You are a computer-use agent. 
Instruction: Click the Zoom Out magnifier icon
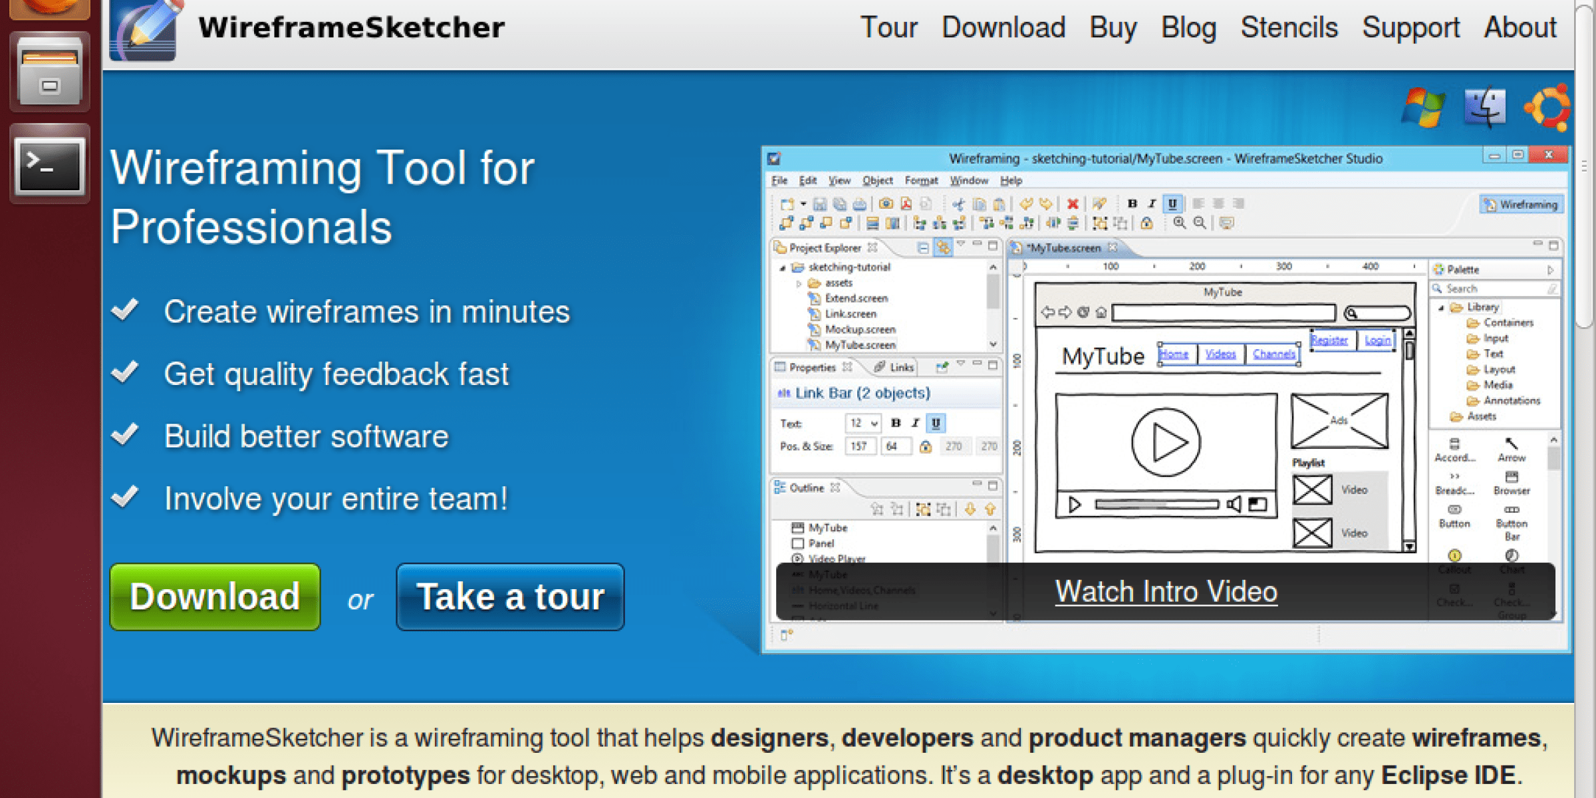pos(1199,223)
